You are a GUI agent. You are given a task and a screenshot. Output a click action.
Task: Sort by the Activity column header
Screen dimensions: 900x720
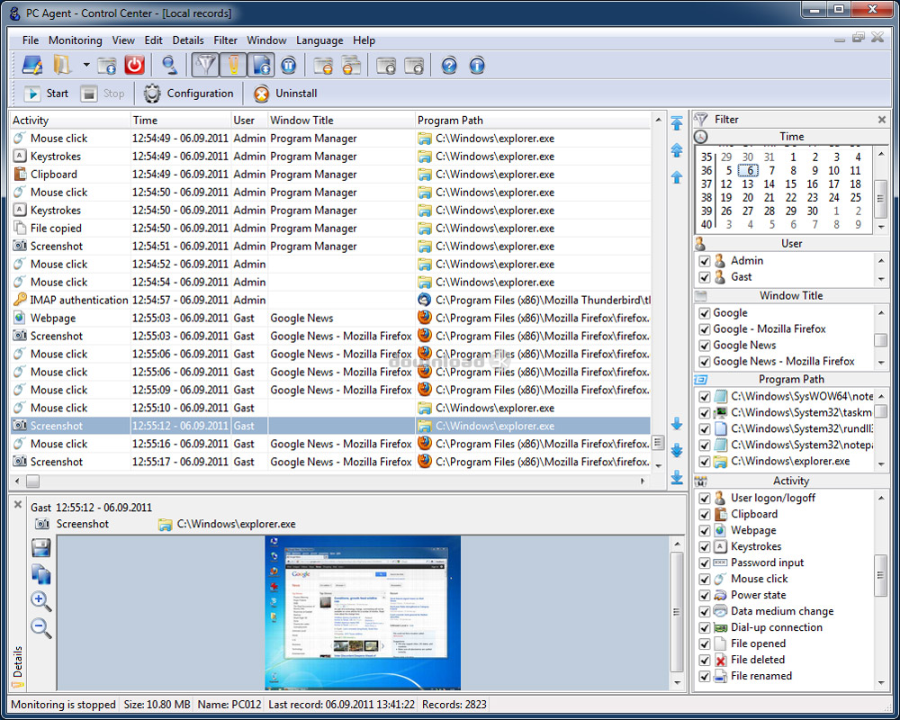click(70, 120)
